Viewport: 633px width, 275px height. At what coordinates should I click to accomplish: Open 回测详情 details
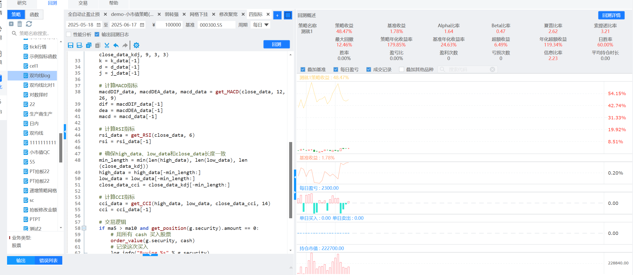point(611,15)
